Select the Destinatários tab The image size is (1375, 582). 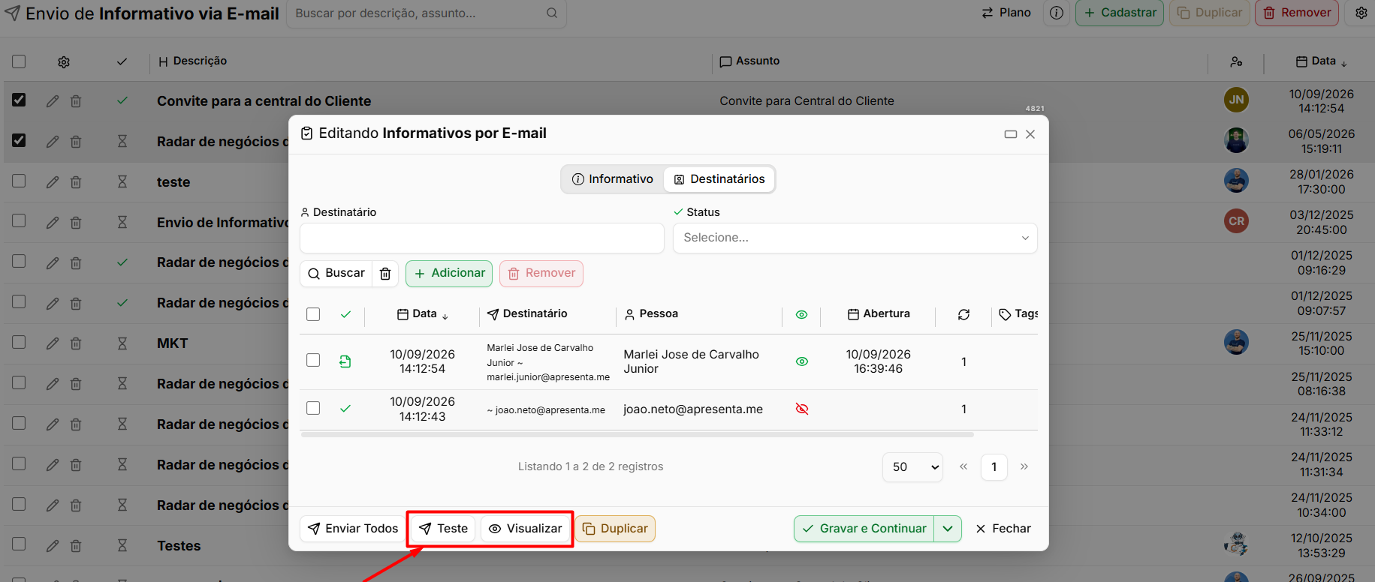719,179
